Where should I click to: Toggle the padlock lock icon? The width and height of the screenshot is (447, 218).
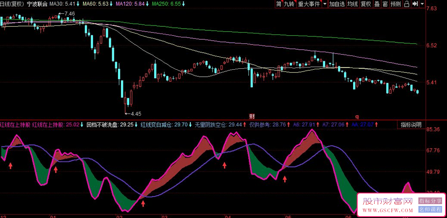pyautogui.click(x=407, y=4)
